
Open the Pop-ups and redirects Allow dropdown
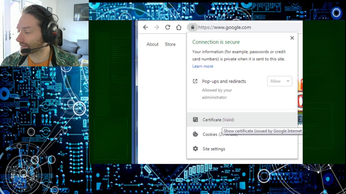coord(280,81)
